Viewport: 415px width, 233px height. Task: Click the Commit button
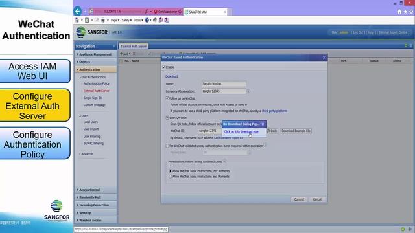pos(299,199)
